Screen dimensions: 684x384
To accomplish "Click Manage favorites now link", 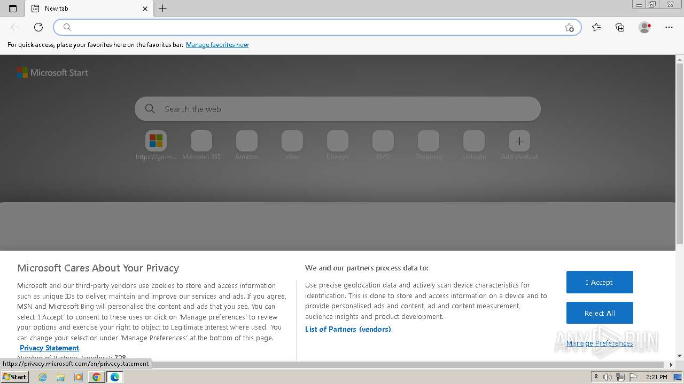I will point(217,45).
